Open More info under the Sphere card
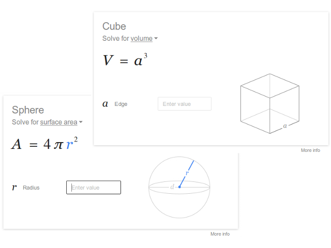The height and width of the screenshot is (248, 331). pyautogui.click(x=220, y=234)
